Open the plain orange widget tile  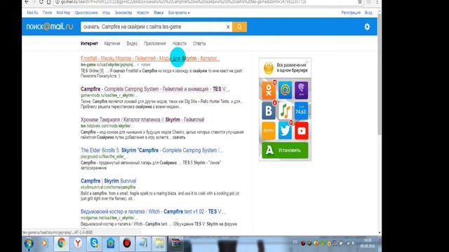click(269, 131)
